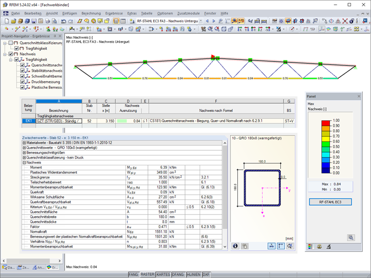The image size is (371, 278).
Task: Open the microscope filter tab in Panel
Action: 329,247
